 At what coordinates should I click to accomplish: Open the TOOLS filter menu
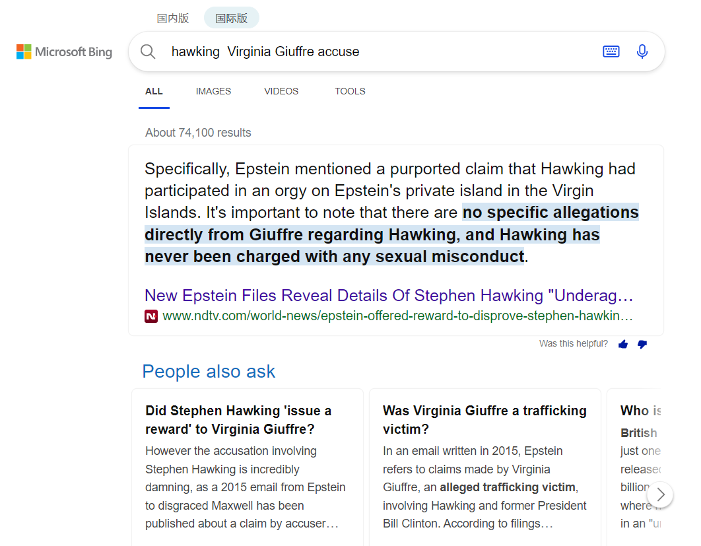pos(350,91)
